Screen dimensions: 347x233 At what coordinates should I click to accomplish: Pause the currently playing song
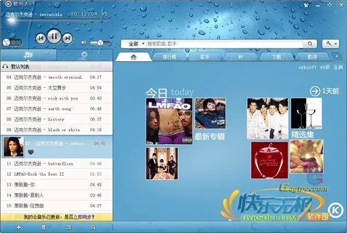click(x=54, y=36)
